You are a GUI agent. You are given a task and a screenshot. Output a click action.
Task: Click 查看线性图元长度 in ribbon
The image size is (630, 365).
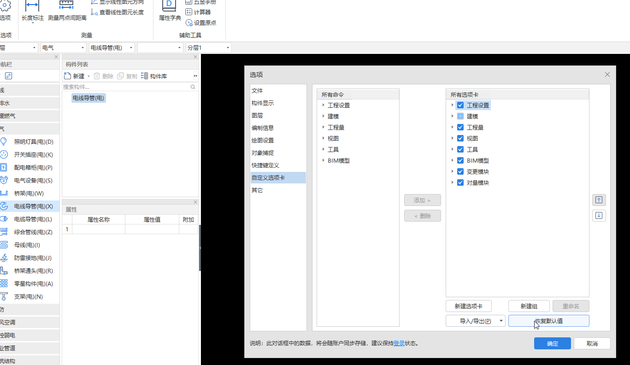click(118, 12)
